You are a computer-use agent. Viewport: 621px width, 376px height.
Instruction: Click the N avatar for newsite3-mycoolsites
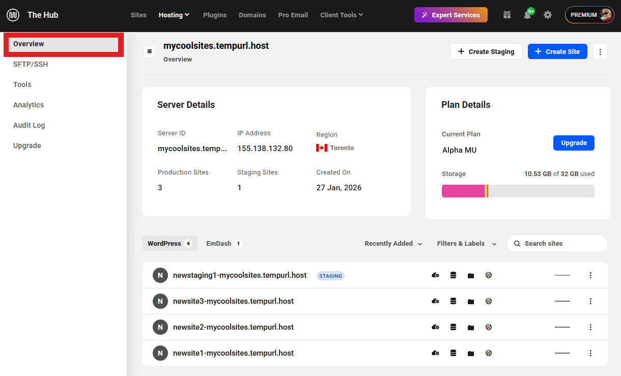160,301
